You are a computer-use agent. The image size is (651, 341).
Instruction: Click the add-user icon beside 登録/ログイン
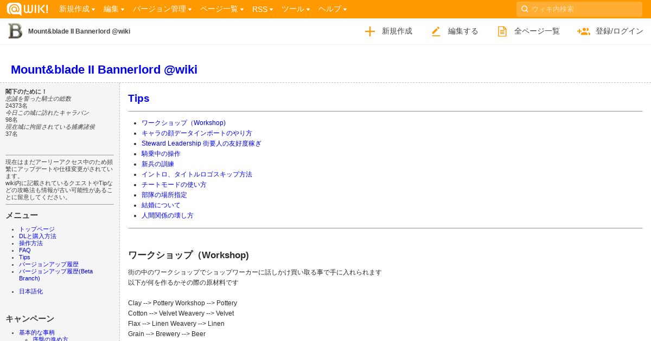tap(584, 31)
